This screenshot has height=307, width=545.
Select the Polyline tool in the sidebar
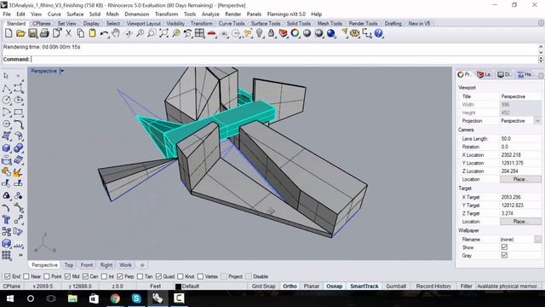click(x=6, y=89)
